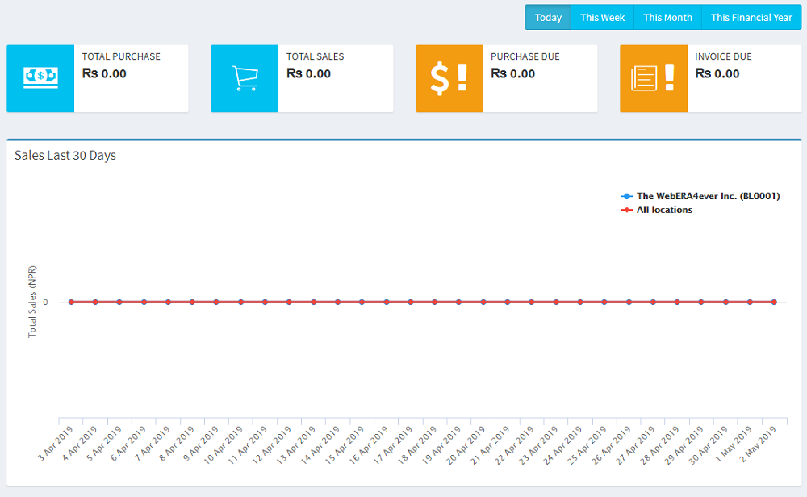Toggle All locations legend series

[x=664, y=210]
